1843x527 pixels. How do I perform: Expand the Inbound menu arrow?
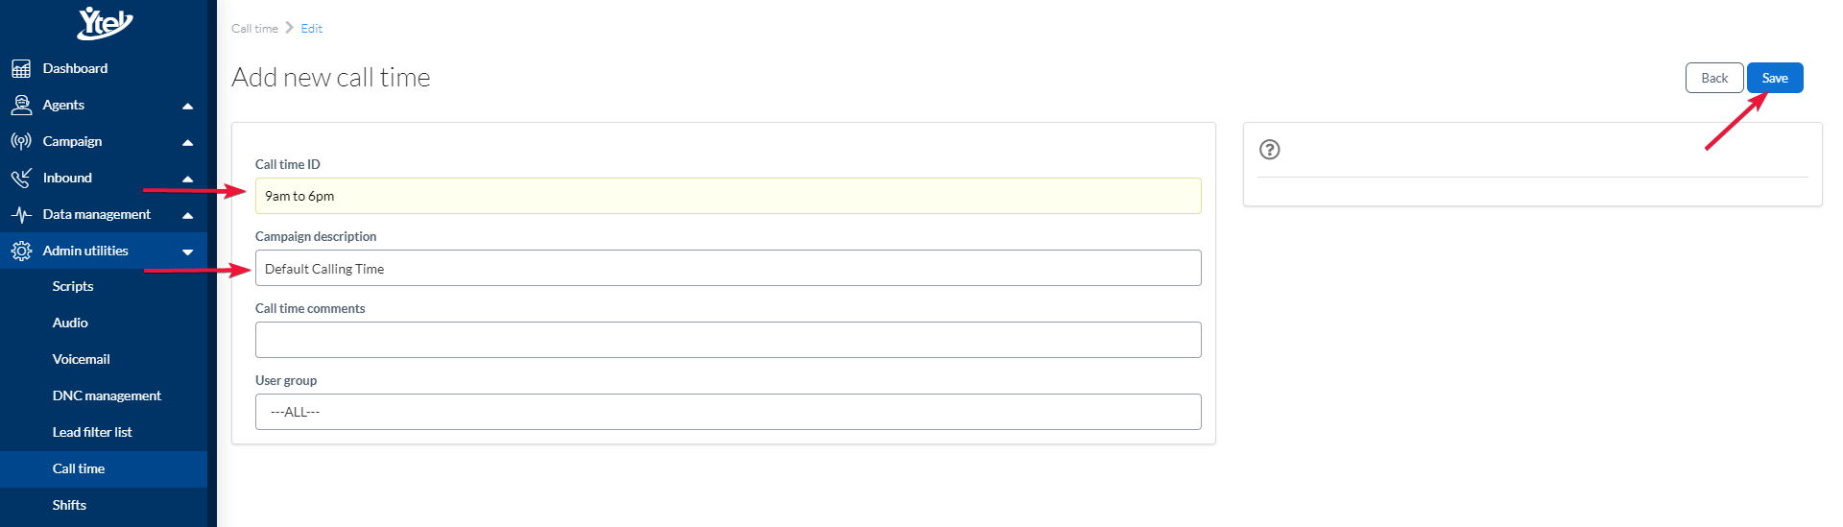pyautogui.click(x=187, y=179)
